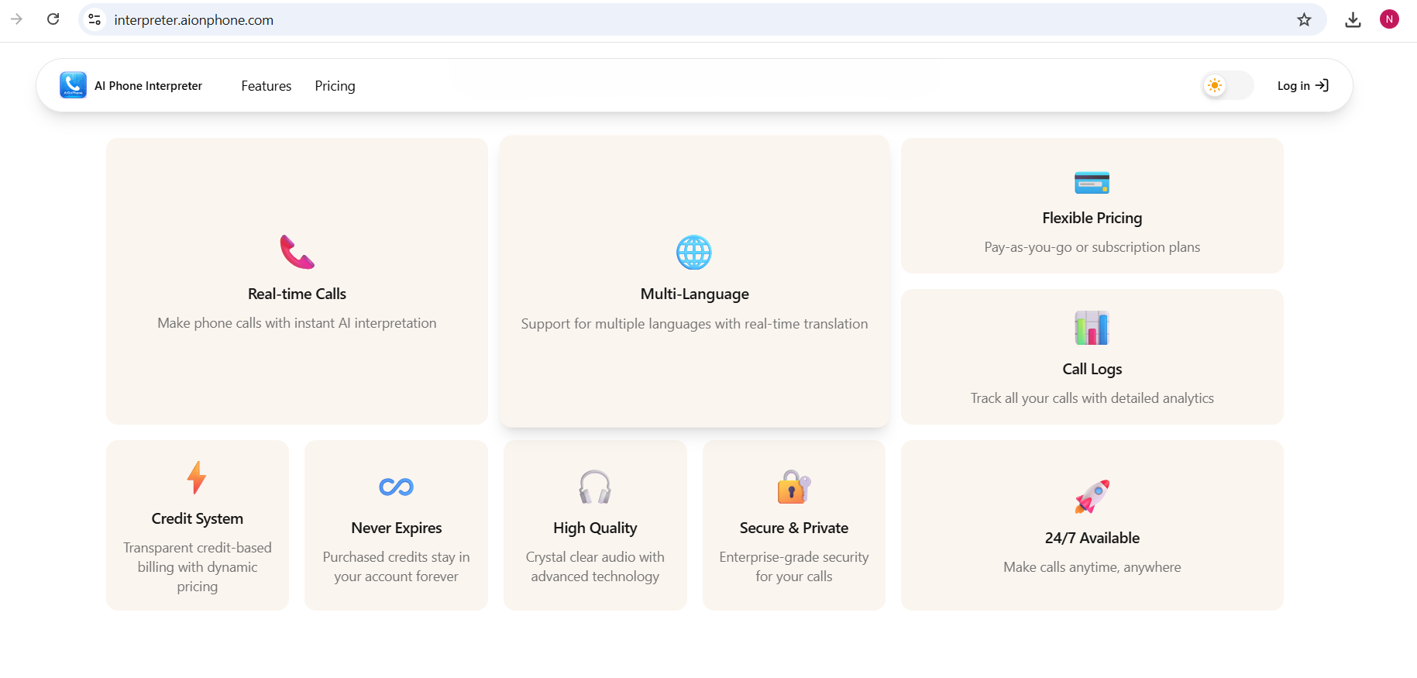The image size is (1417, 678).
Task: Click the credit card Flexible Pricing icon
Action: [1092, 183]
